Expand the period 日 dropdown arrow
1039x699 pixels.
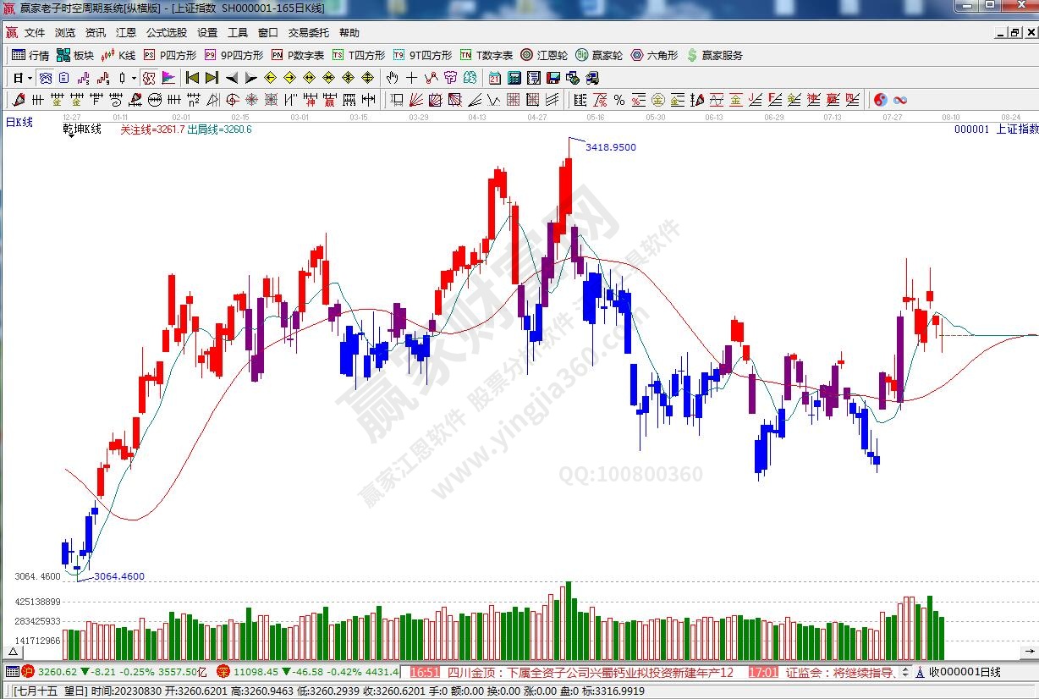[x=30, y=78]
